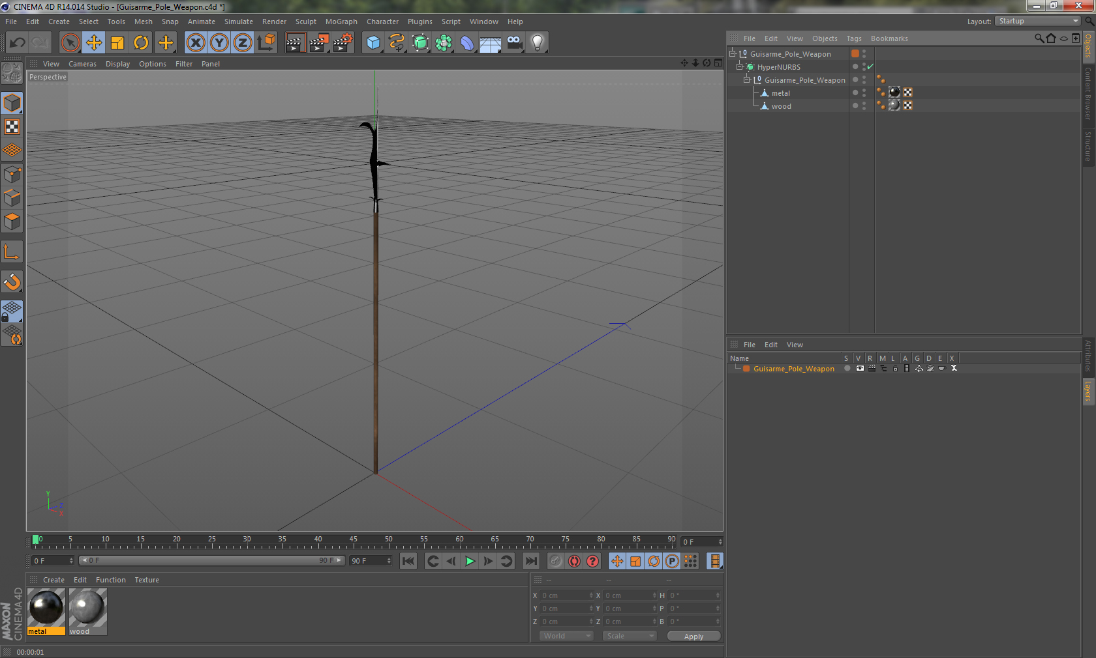Toggle Y axis lock
1096x658 pixels.
click(x=219, y=43)
